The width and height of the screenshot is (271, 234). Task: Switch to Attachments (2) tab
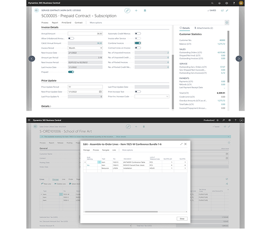click(204, 28)
